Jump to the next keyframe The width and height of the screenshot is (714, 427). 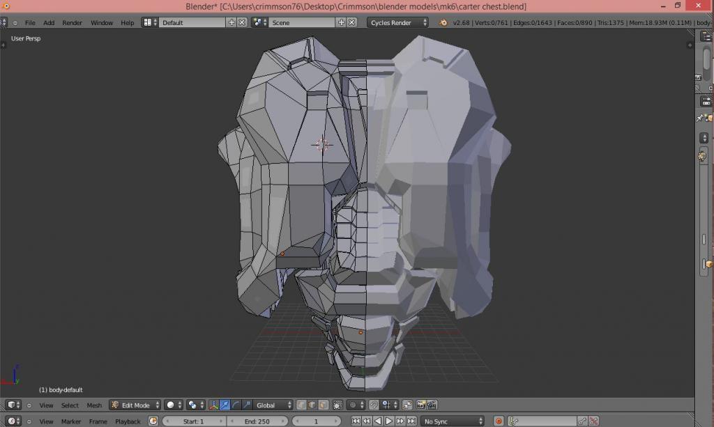[400, 421]
